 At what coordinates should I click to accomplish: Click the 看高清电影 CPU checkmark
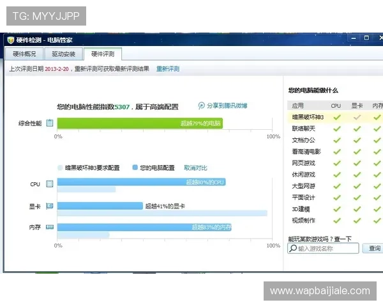coord(337,152)
